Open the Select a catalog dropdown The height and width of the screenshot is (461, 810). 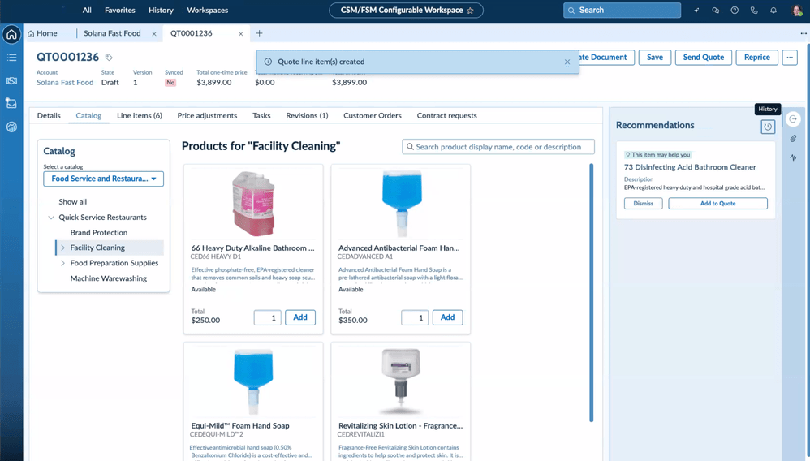tap(103, 179)
